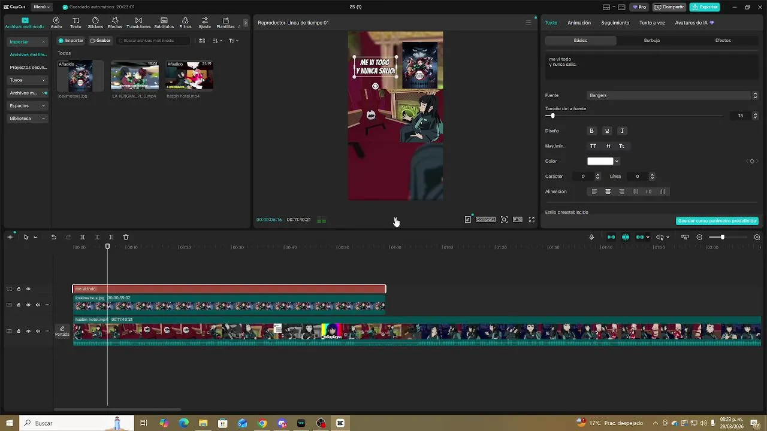
Task: Align text left in Alineación
Action: coord(594,192)
